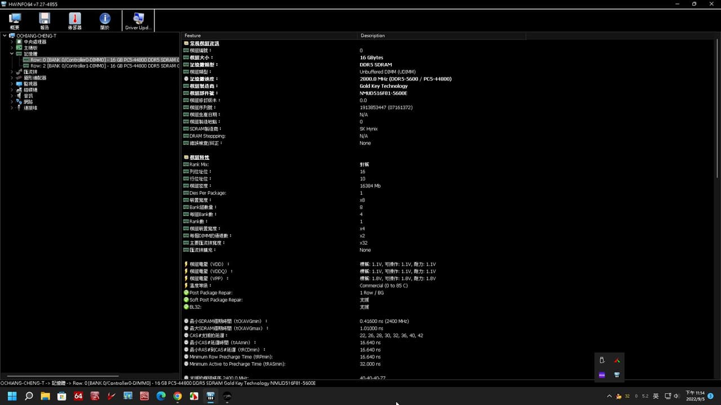Collapse the 記憶體 memory tree node
Viewport: 721px width, 405px height.
12,53
